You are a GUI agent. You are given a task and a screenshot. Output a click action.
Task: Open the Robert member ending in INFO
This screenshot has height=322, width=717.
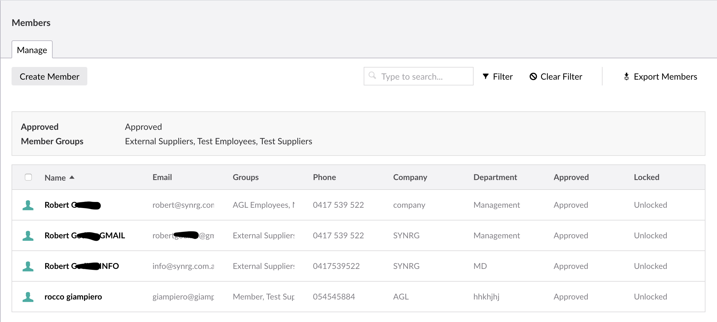click(82, 266)
